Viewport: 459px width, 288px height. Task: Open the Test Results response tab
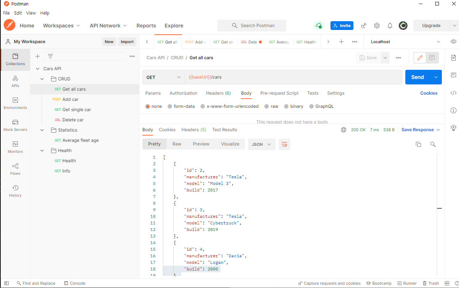(225, 130)
